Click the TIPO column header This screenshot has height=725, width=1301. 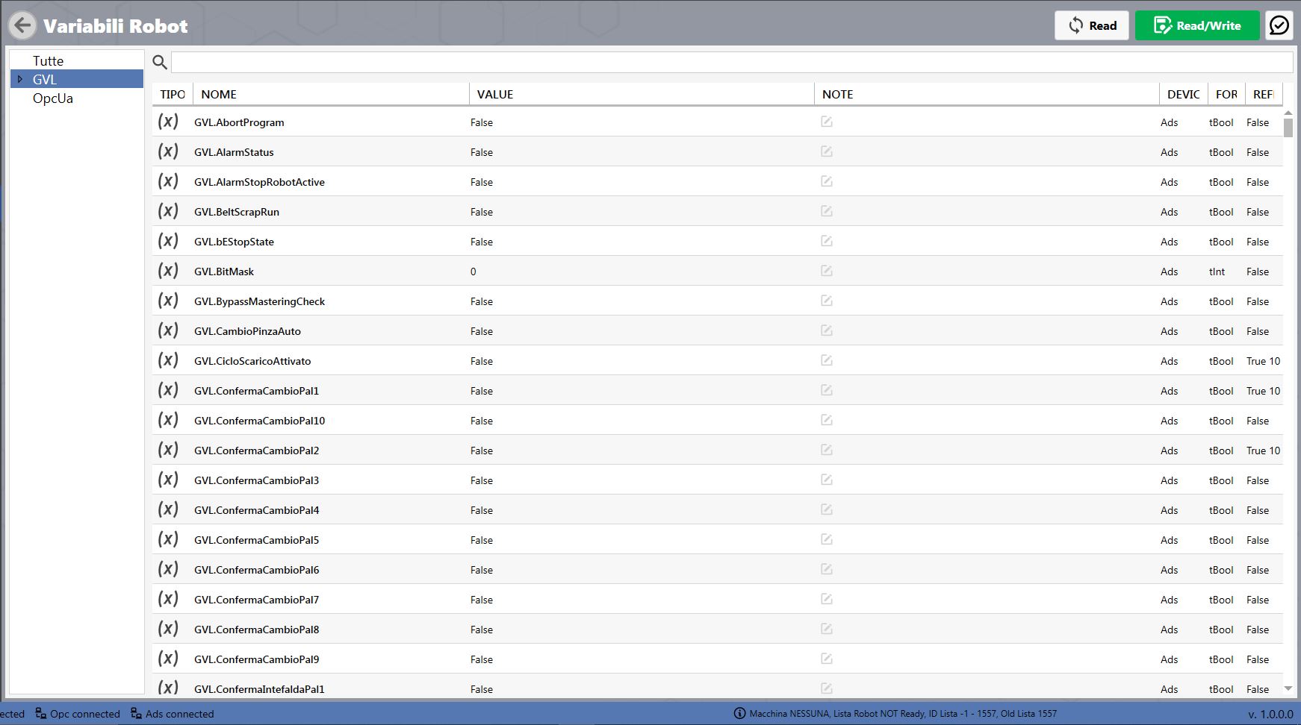pos(173,94)
